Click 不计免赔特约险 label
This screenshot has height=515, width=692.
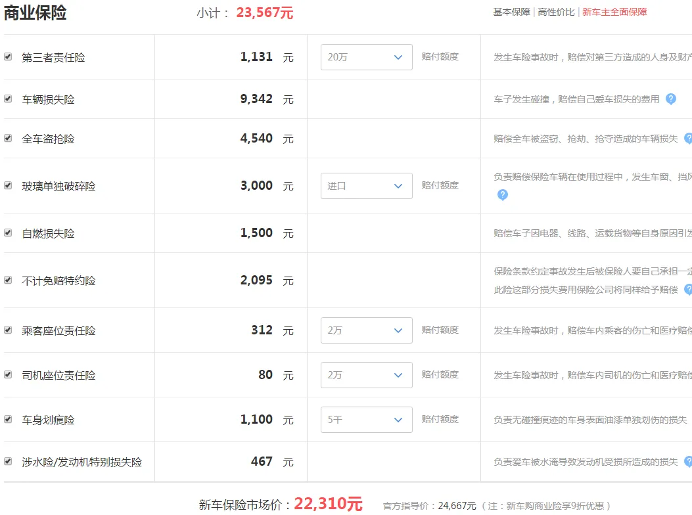[58, 280]
